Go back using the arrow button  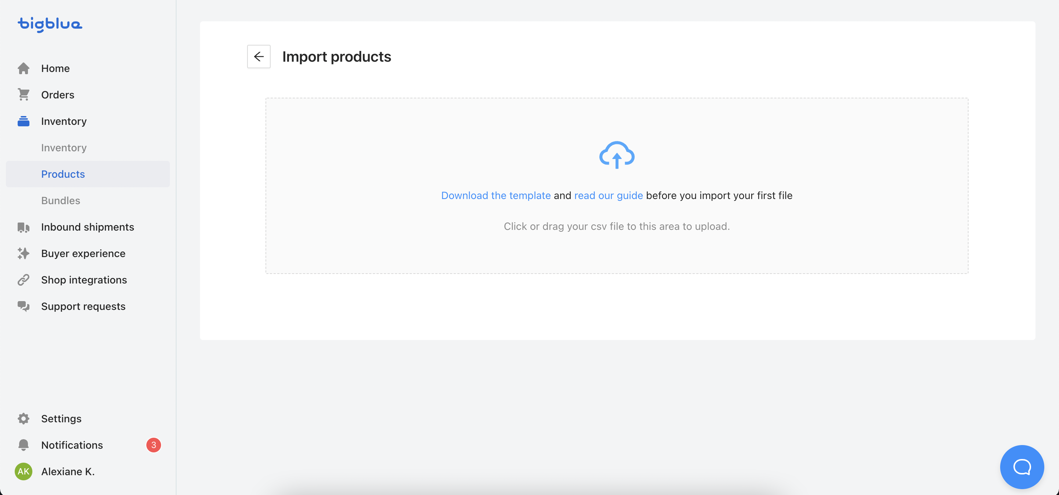258,57
